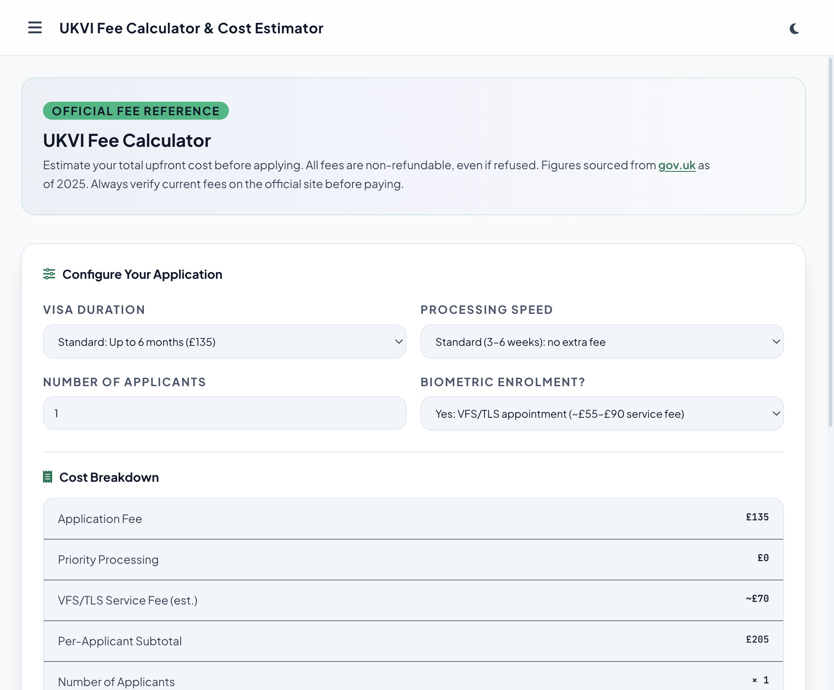The image size is (834, 690).
Task: Select the VFS/TLS Service Fee ~£70 value
Action: point(757,599)
